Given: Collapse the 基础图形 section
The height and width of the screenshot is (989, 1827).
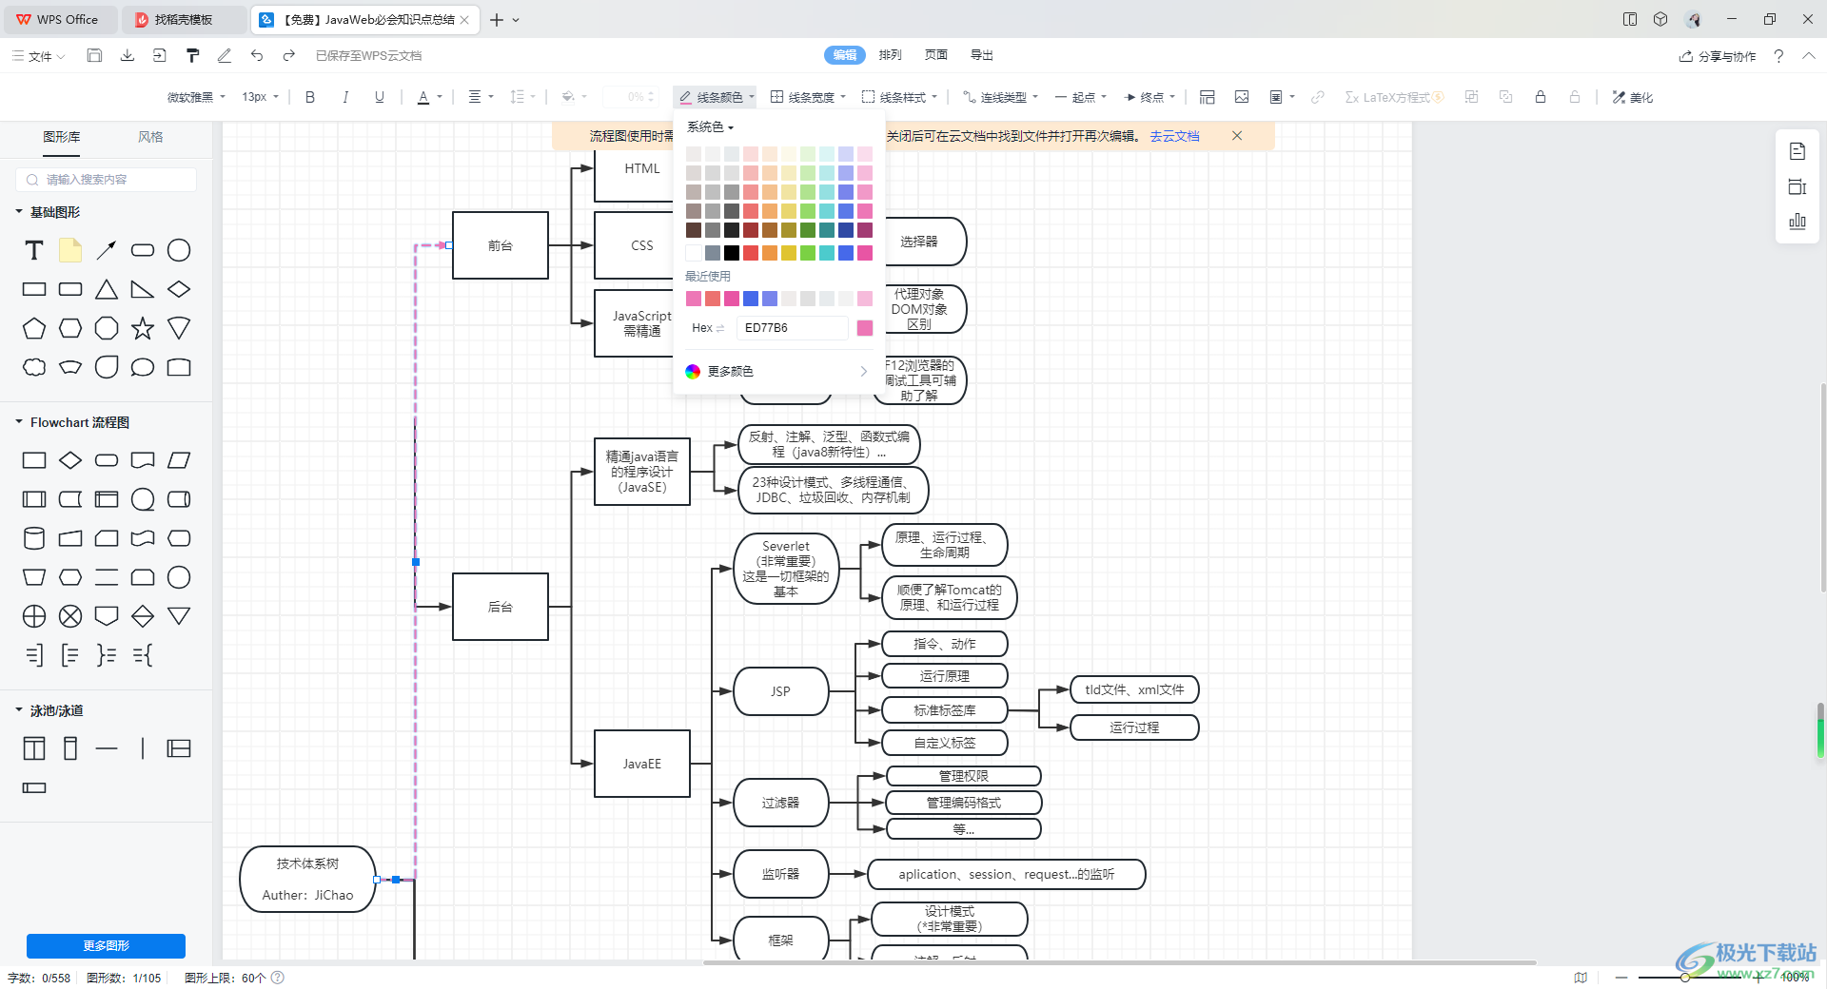Looking at the screenshot, I should pos(18,211).
